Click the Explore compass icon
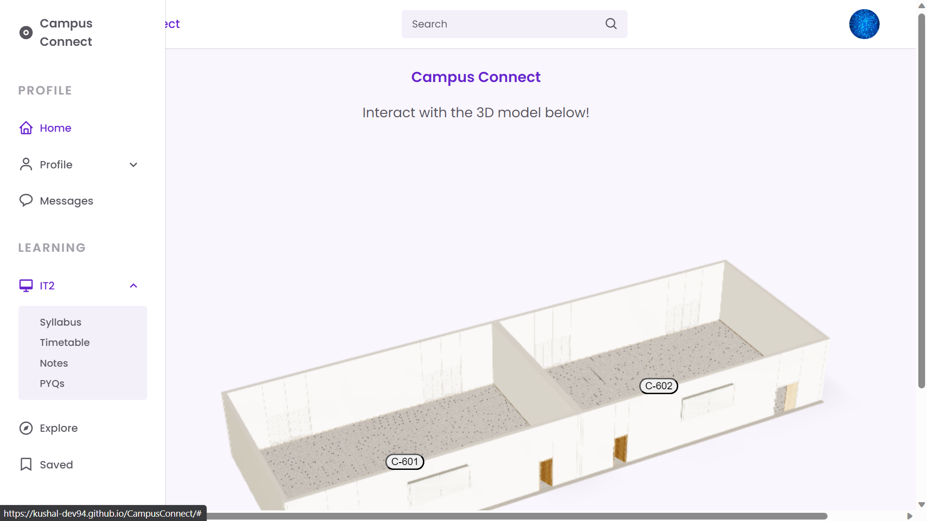The image size is (927, 521). coord(26,428)
